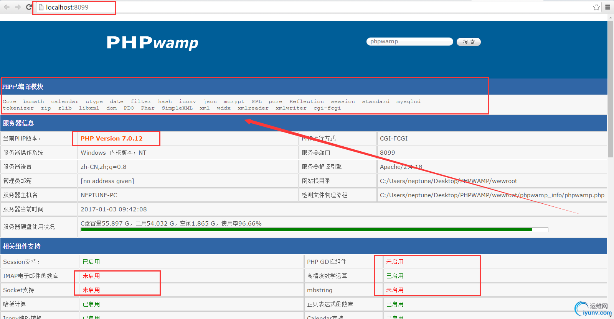Screen dimensions: 614x319
Task: Click the tokenizer module name
Action: 18,108
